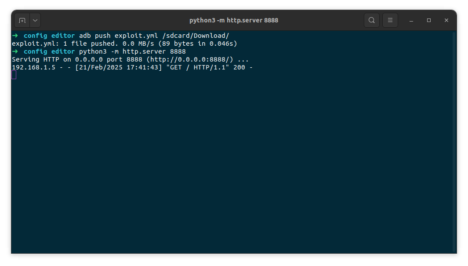The image size is (468, 266).
Task: Open the hamburger main menu
Action: (390, 20)
